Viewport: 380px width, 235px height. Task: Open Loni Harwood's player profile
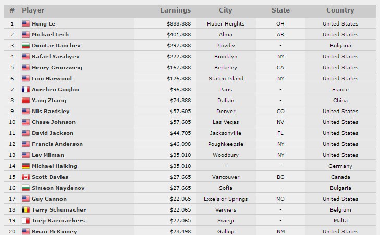tap(51, 78)
